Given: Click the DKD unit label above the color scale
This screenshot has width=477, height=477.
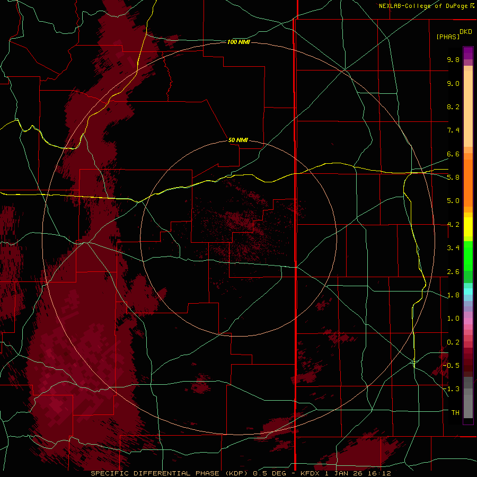Looking at the screenshot, I should [466, 32].
